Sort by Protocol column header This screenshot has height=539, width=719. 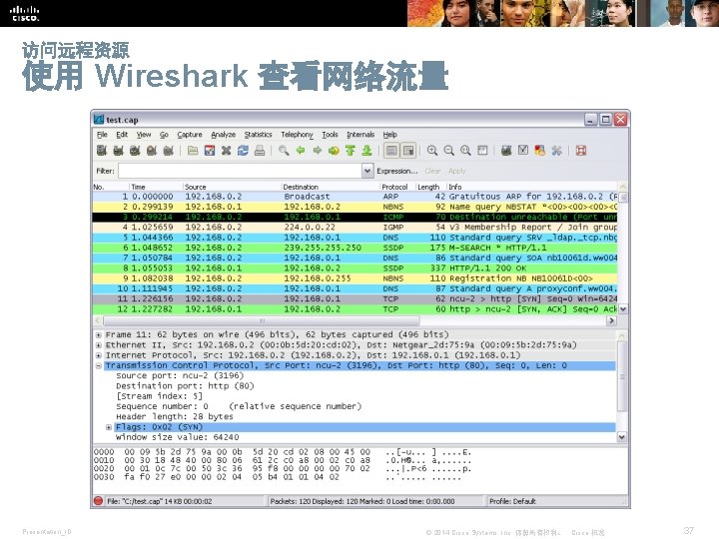point(397,187)
